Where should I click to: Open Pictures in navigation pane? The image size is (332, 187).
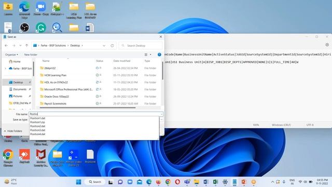[18, 96]
